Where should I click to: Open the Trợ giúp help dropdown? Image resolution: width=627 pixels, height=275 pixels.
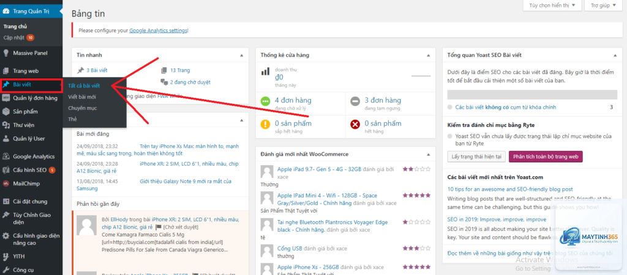[x=603, y=5]
